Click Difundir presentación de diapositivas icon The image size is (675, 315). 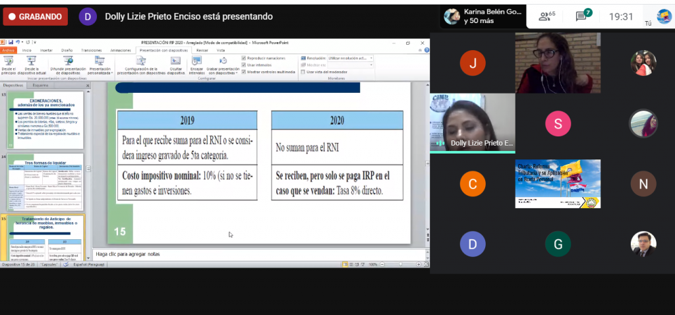pyautogui.click(x=66, y=64)
